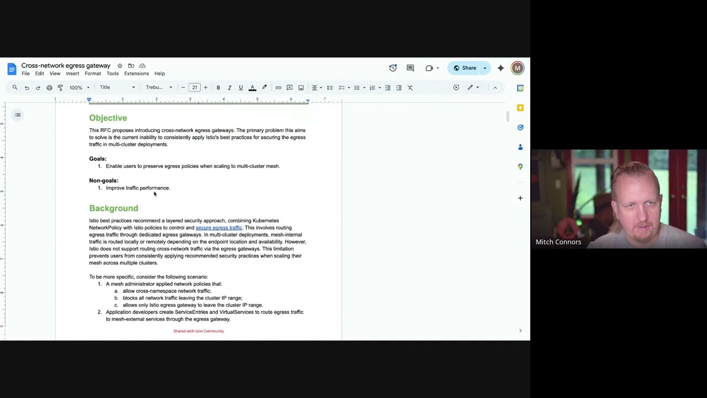Star the Cross-network egress gateway document
The image size is (707, 398).
click(x=120, y=66)
